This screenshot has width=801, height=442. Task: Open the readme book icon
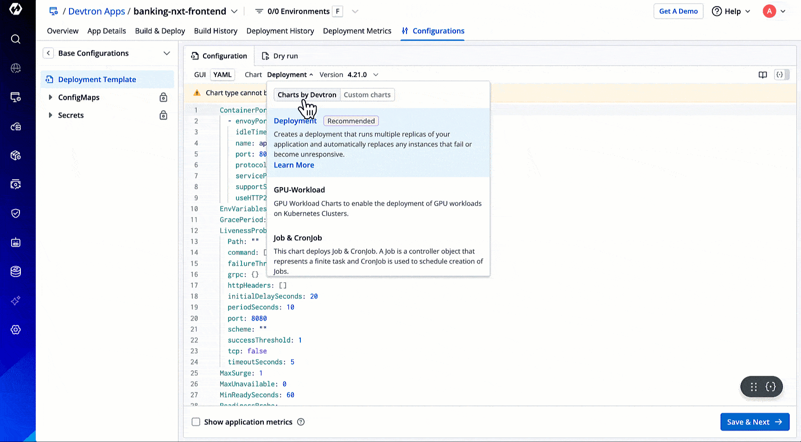(763, 75)
